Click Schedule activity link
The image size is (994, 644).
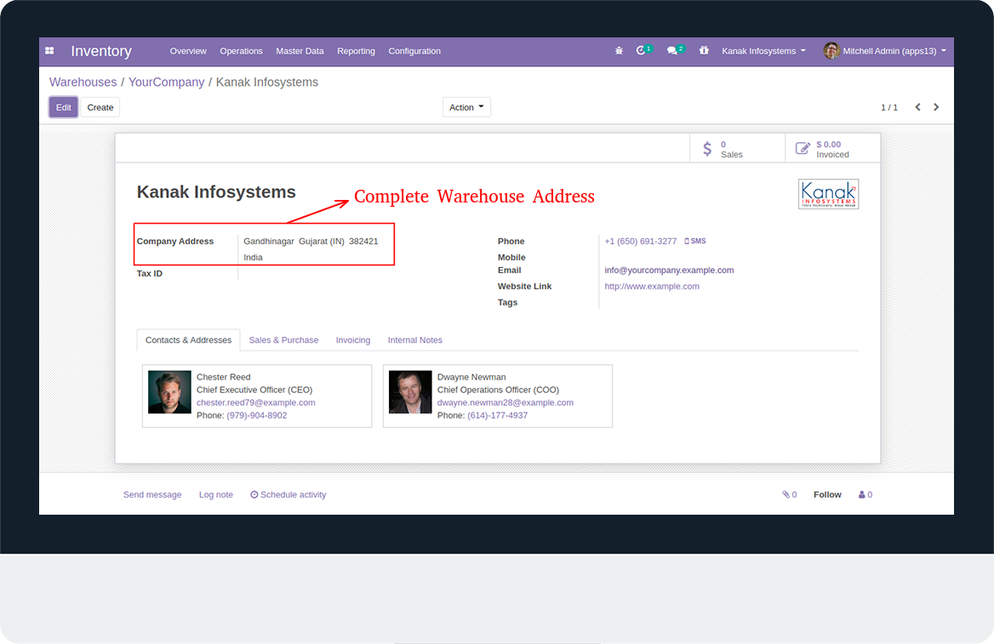click(x=288, y=494)
